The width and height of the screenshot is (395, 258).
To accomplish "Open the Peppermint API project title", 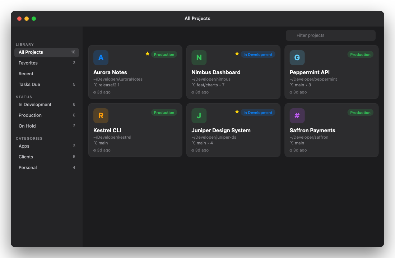I will [x=310, y=72].
